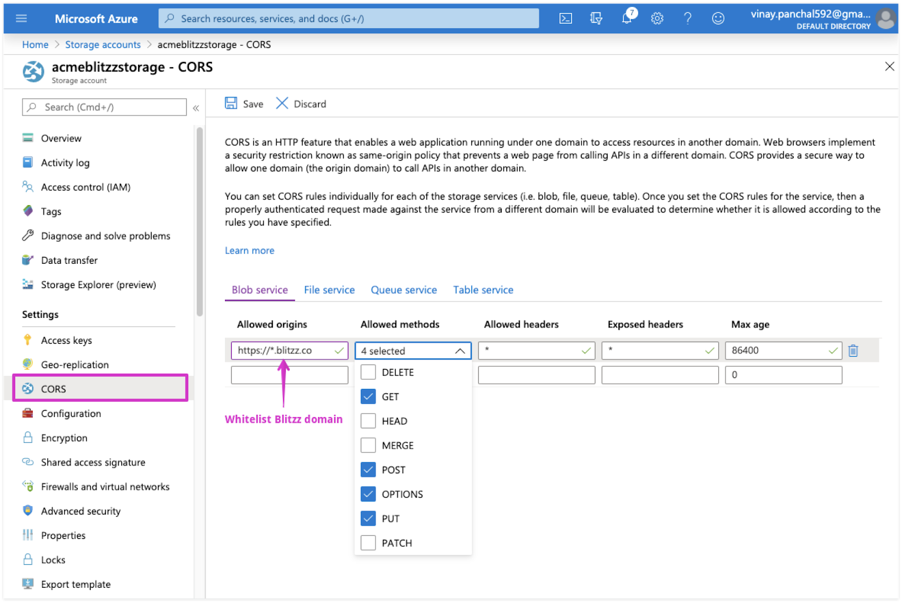Image resolution: width=902 pixels, height=603 pixels.
Task: Go to Storage accounts breadcrumb
Action: (x=103, y=45)
